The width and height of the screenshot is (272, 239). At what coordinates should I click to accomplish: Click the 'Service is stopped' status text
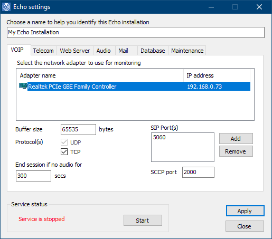(x=42, y=219)
